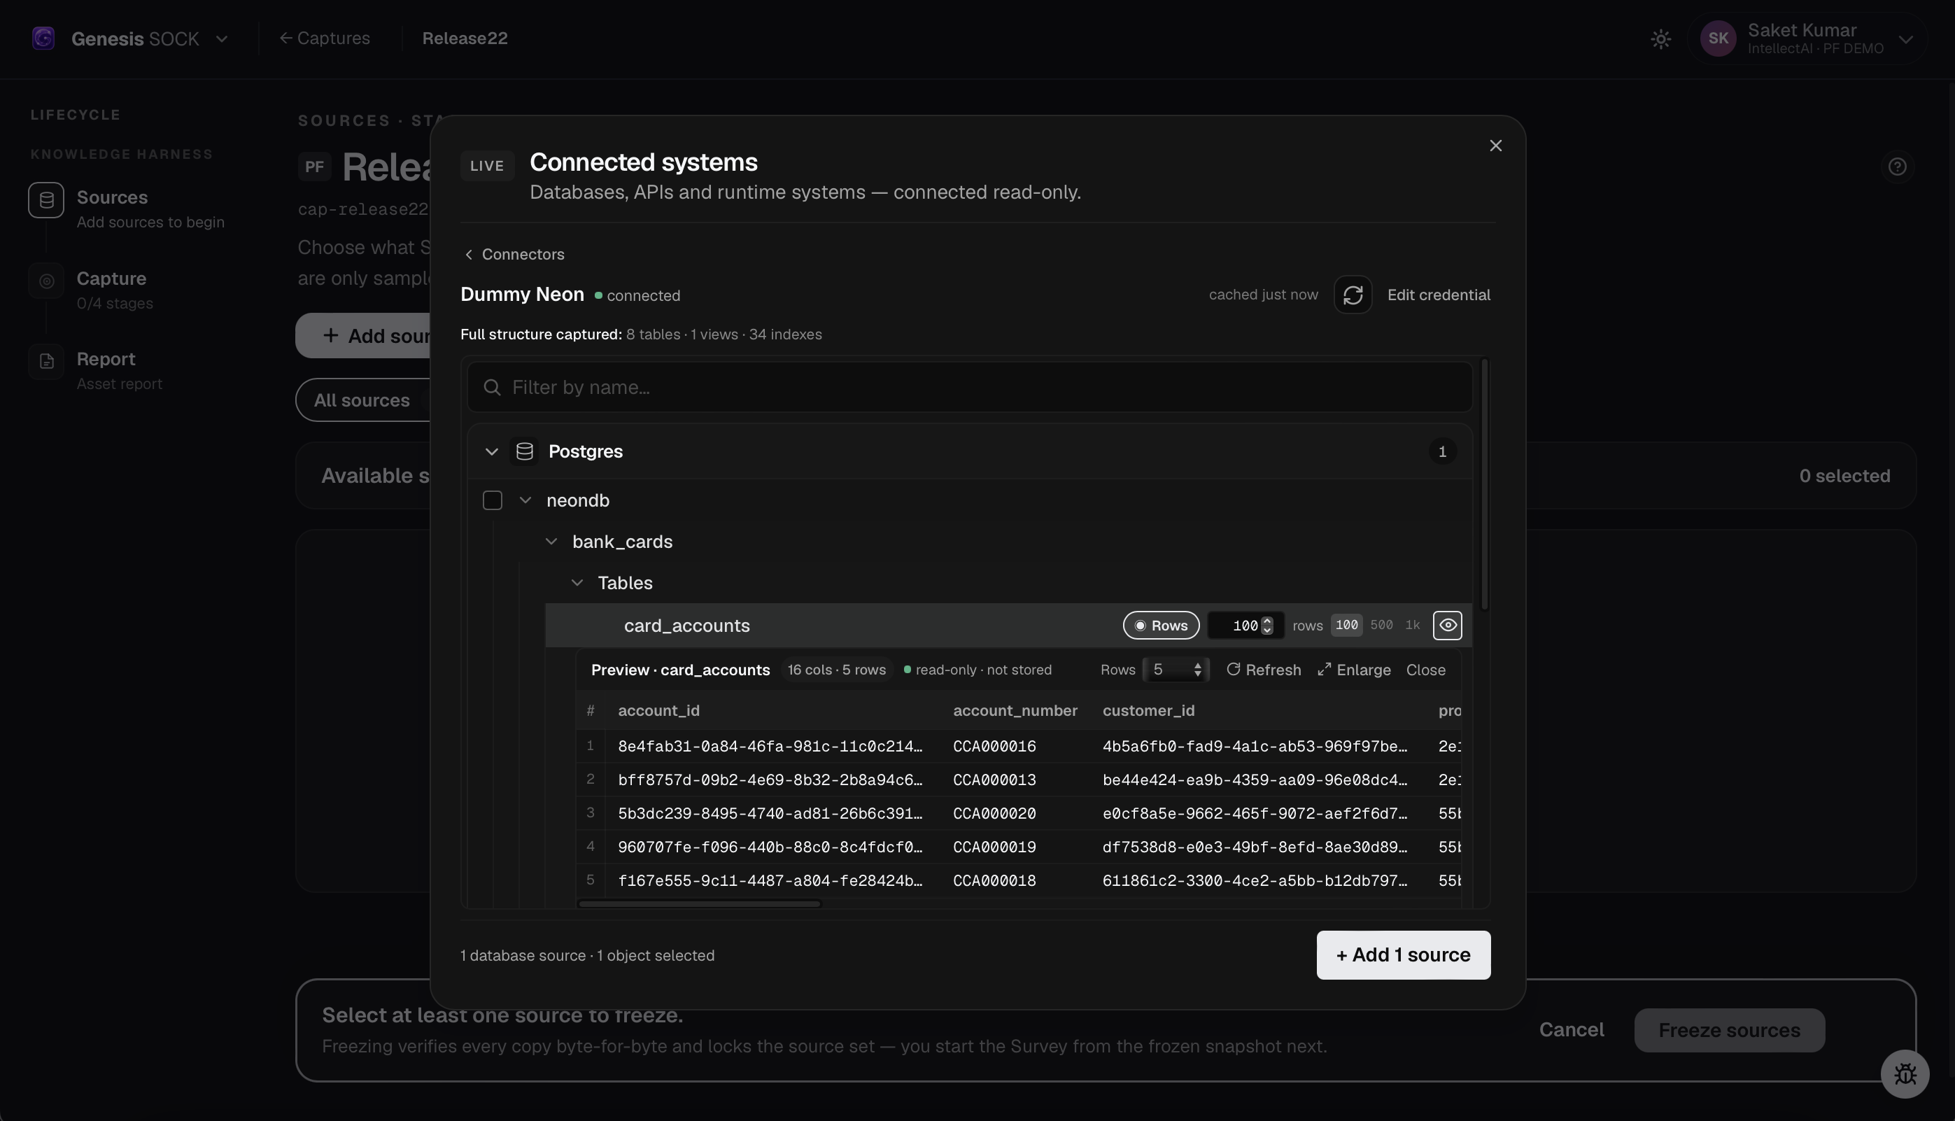Select cell CCA000019
1955x1121 pixels.
point(994,847)
